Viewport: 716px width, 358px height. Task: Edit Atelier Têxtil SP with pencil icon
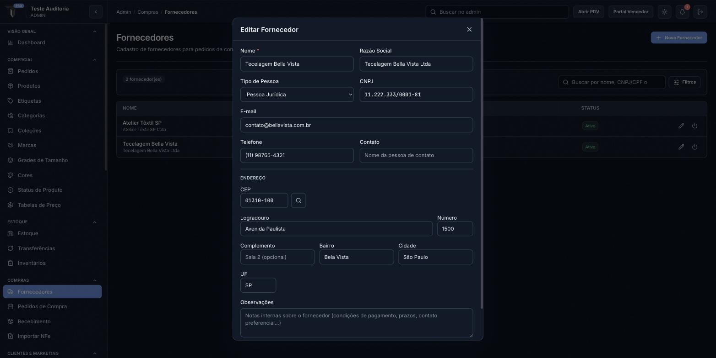click(x=681, y=126)
